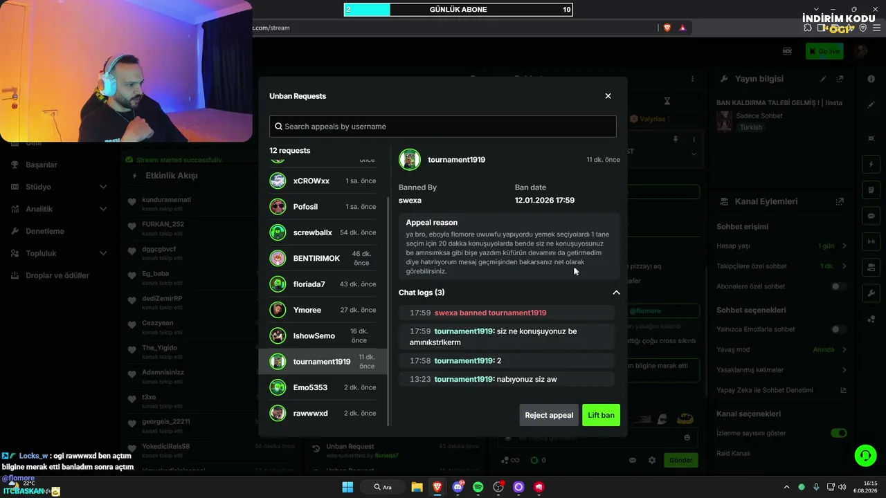The height and width of the screenshot is (498, 886).
Task: Show hidden system tray icons
Action: click(786, 487)
